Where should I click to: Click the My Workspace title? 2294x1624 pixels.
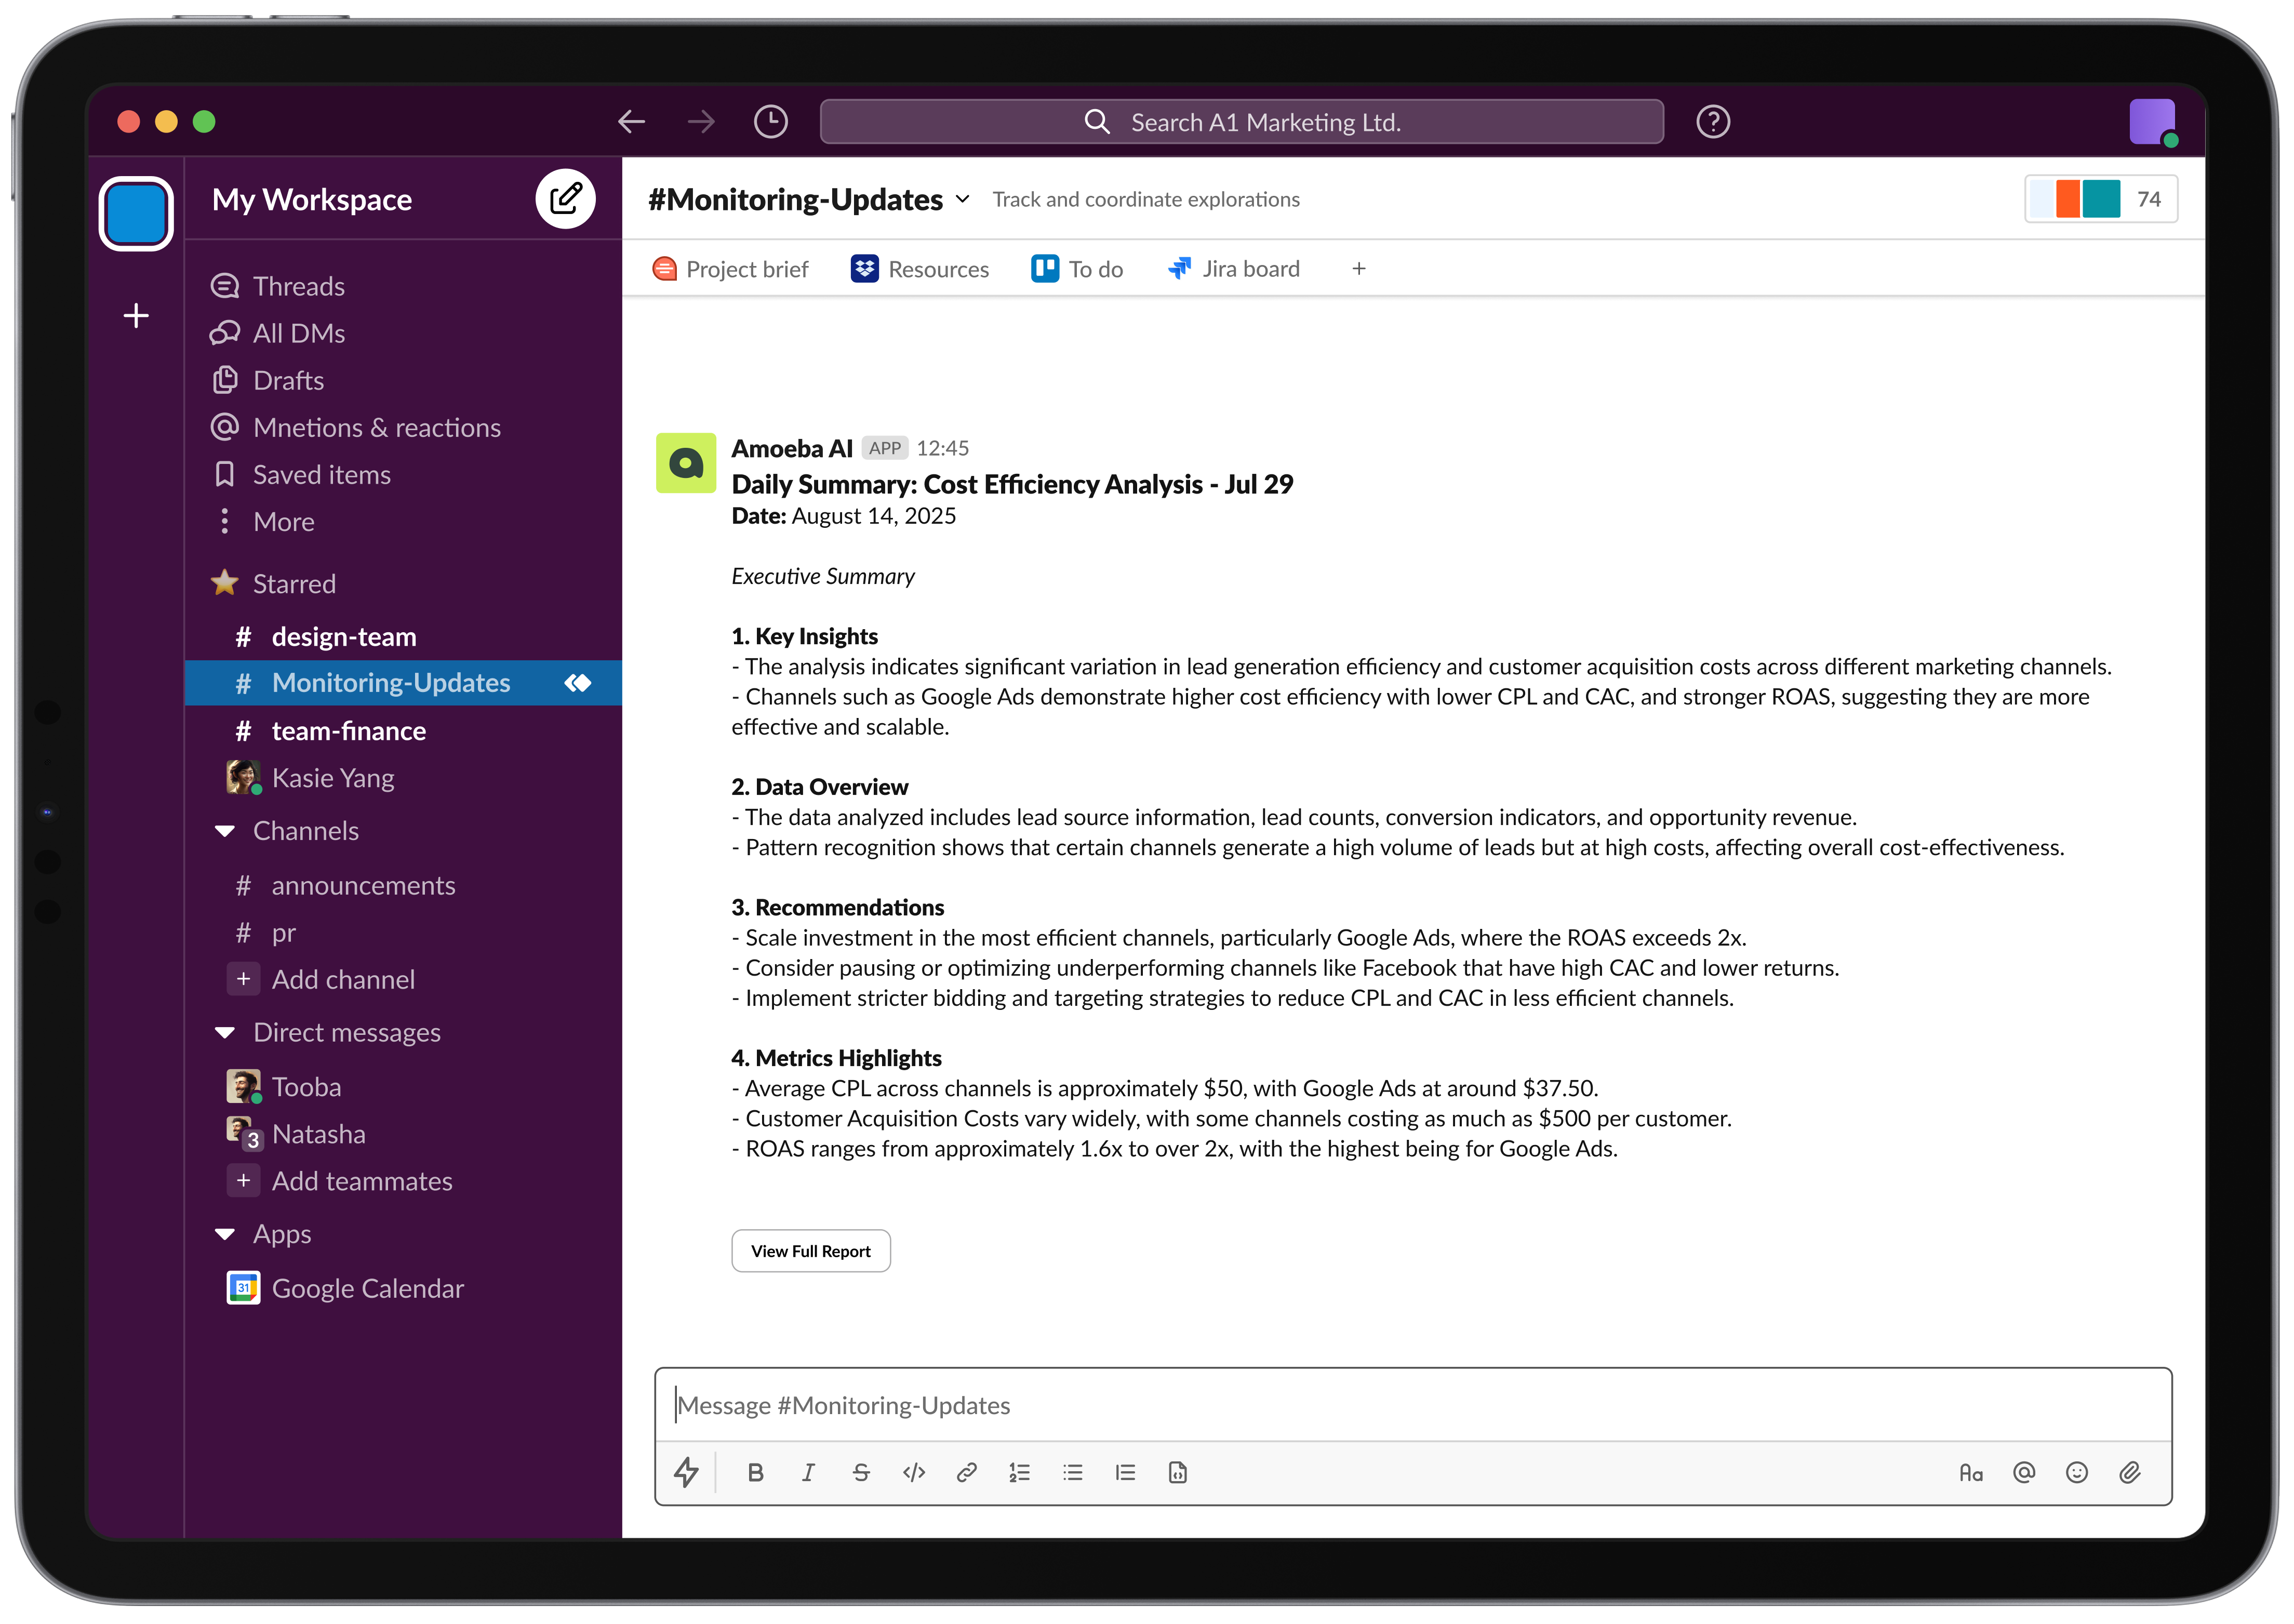[312, 199]
